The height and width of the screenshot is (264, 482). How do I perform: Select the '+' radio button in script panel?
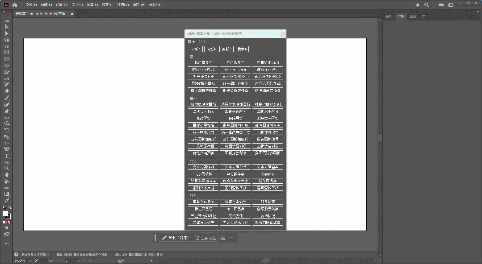(x=190, y=41)
